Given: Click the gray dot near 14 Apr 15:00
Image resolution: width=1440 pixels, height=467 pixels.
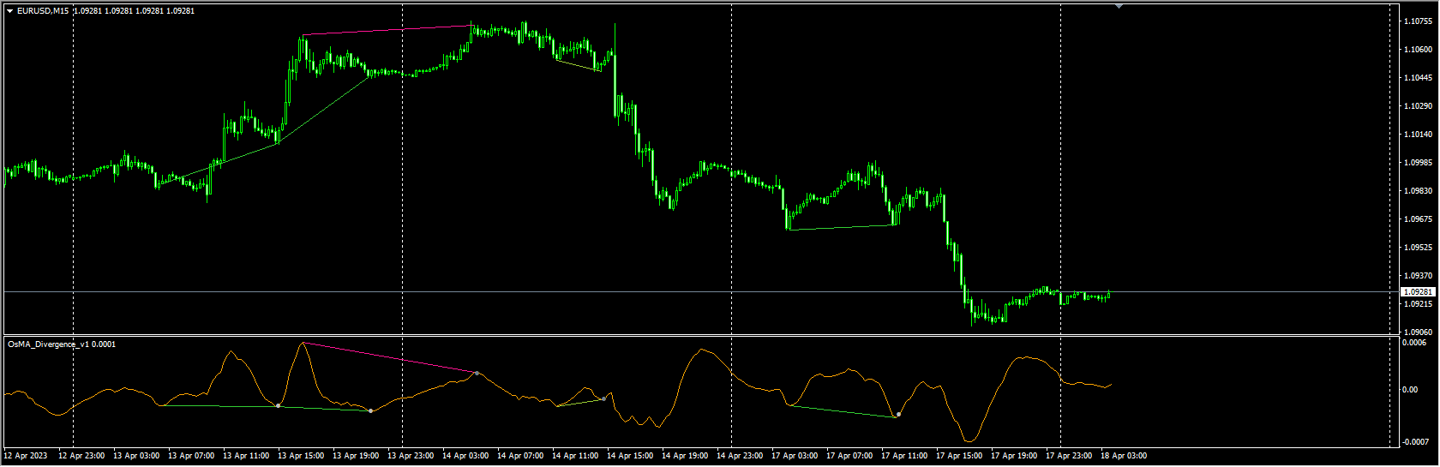Looking at the screenshot, I should click(604, 398).
